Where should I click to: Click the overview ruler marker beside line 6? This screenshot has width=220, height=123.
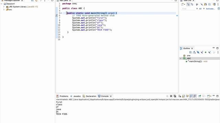177,16
